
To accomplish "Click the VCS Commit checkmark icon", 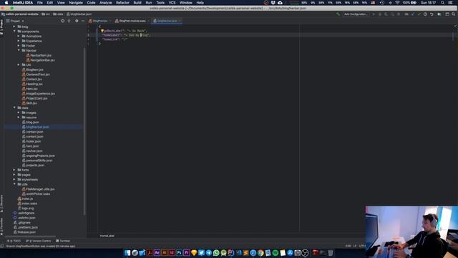I will click(419, 14).
